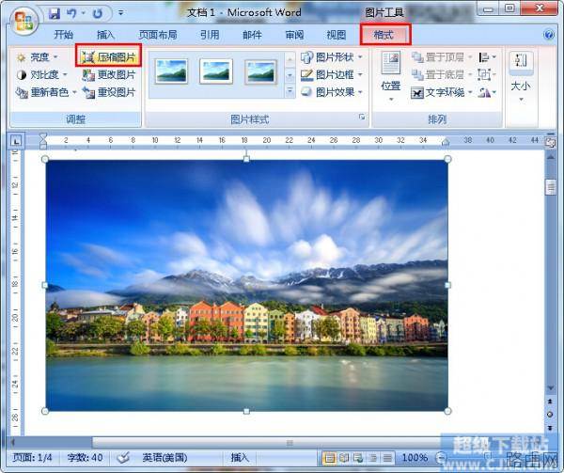
Task: Switch to Web Layout view
Action: coord(358,458)
